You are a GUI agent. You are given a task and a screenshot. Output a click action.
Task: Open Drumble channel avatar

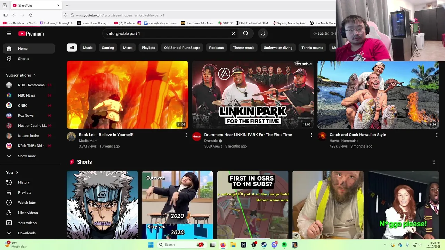pyautogui.click(x=197, y=136)
